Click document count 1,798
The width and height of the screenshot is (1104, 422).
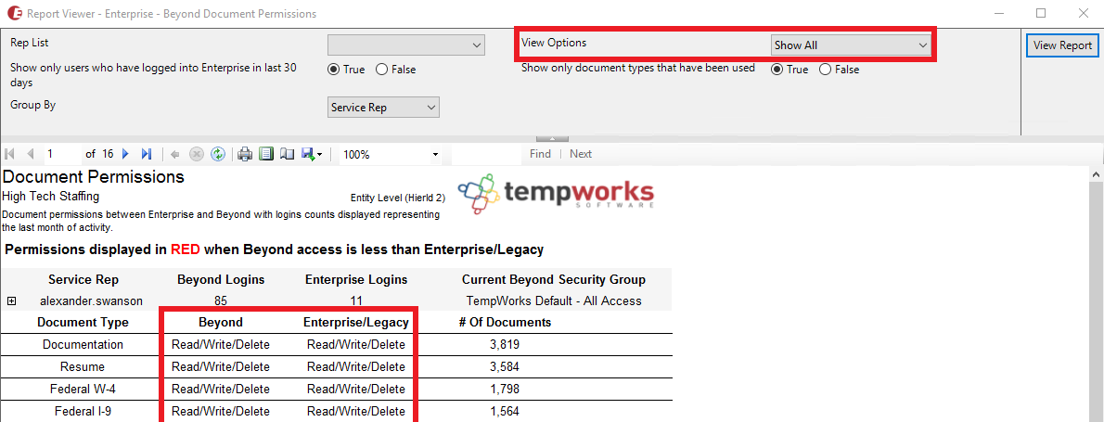504,389
